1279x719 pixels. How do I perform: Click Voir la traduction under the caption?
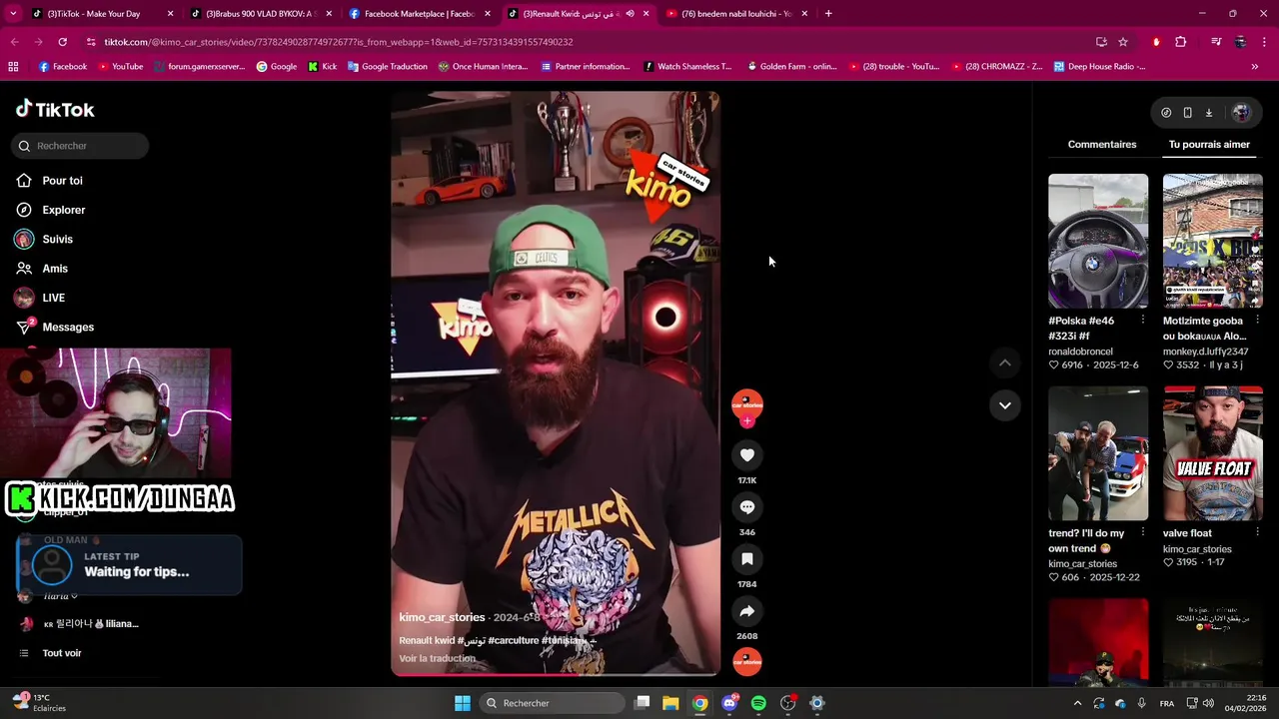tap(437, 659)
